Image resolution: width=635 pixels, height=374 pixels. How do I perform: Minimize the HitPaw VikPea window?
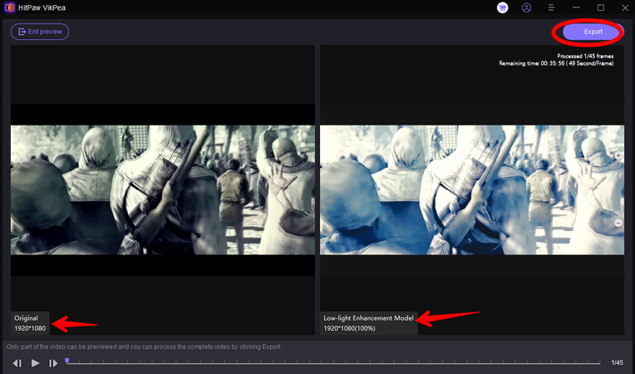click(x=576, y=7)
